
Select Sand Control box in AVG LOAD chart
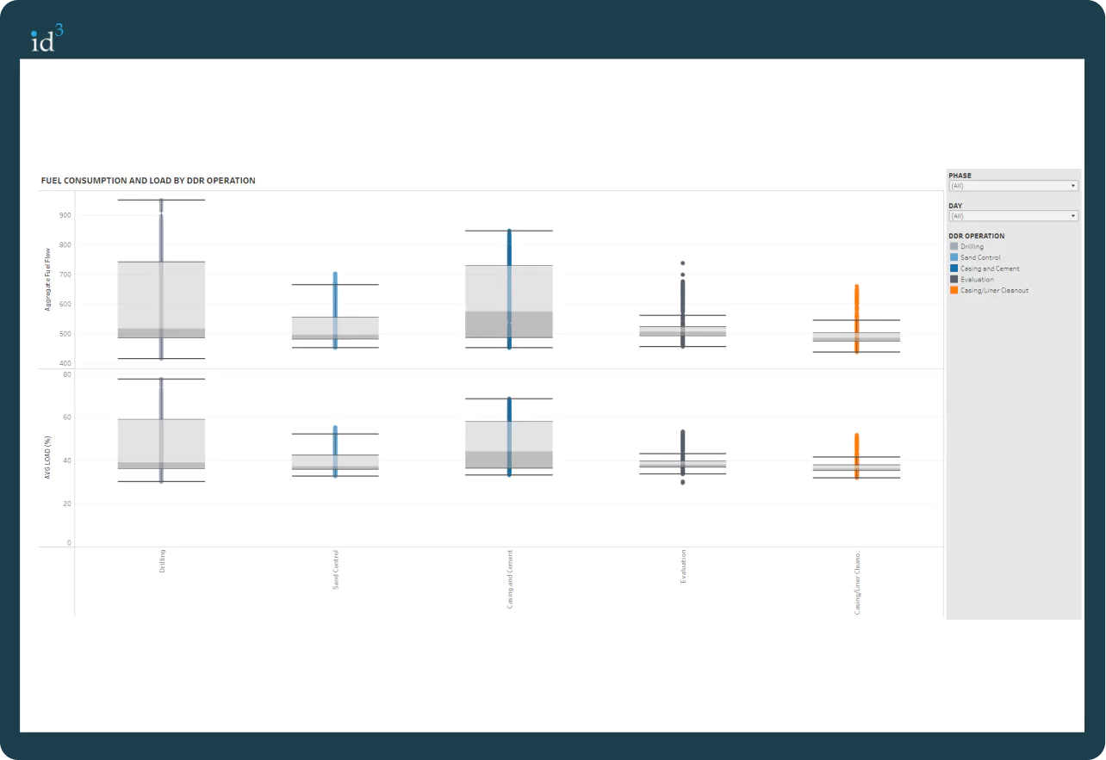335,462
